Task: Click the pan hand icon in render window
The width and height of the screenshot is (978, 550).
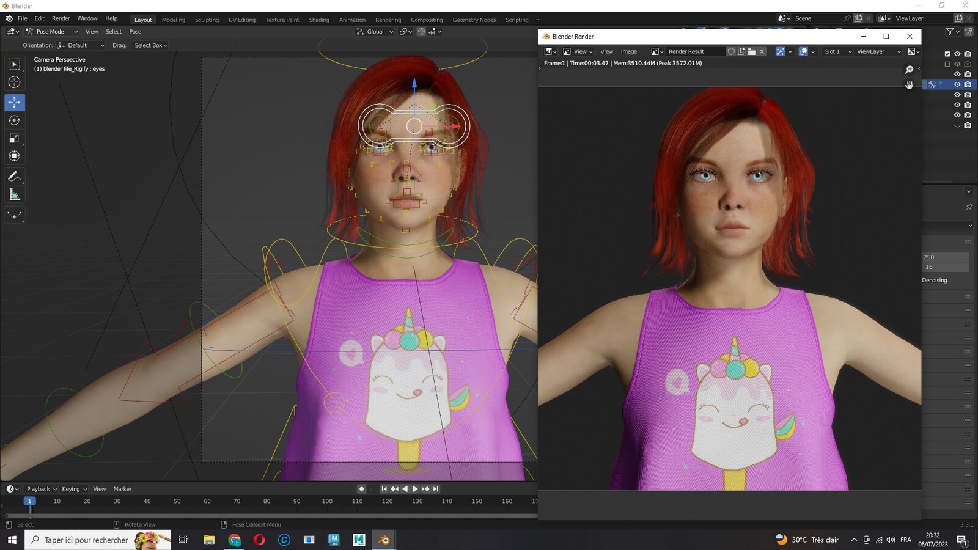Action: 909,85
